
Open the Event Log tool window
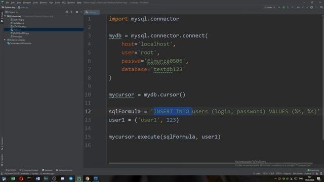point(313,170)
